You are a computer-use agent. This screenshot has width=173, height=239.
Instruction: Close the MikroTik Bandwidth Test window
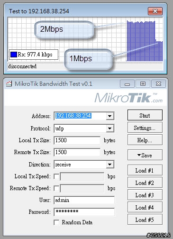pos(158,83)
